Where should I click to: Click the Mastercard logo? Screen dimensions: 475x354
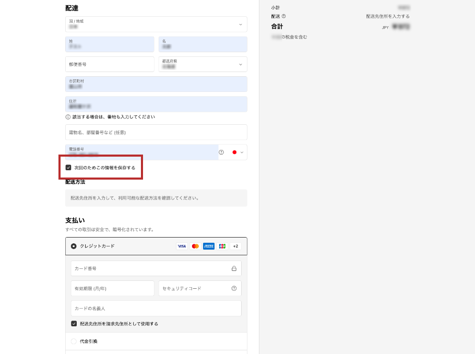(195, 246)
